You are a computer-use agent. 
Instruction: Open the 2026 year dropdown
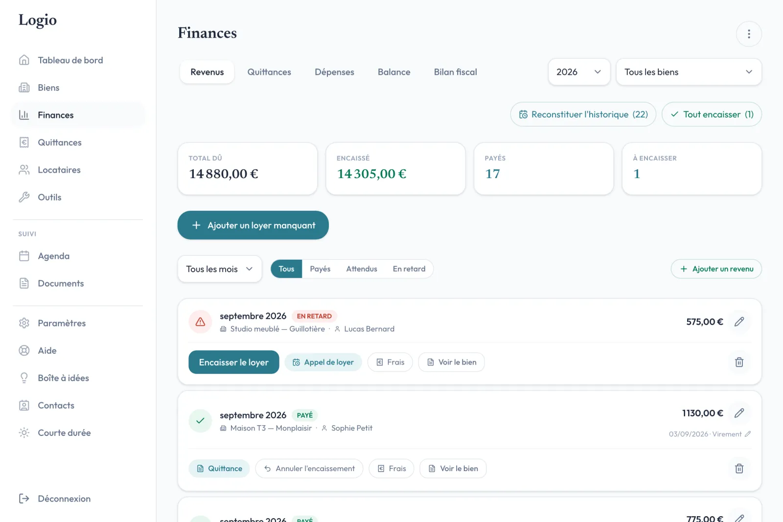(x=579, y=72)
